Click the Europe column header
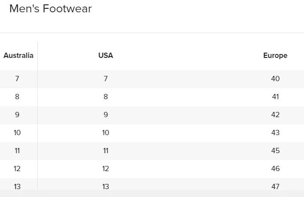 click(275, 56)
